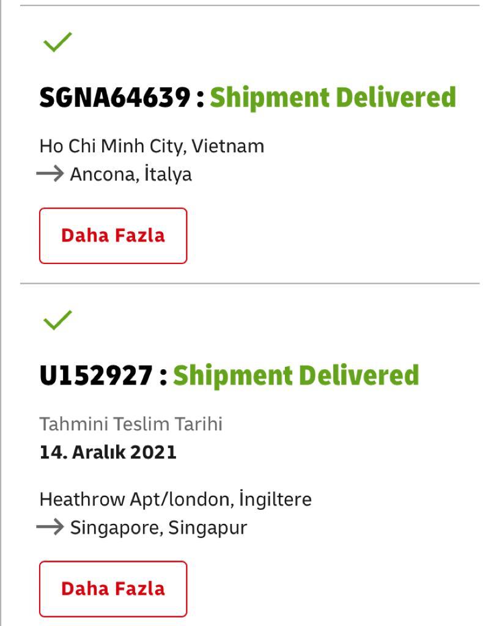
Task: Click the Tahmini Teslim Tarihi label
Action: coord(131,424)
